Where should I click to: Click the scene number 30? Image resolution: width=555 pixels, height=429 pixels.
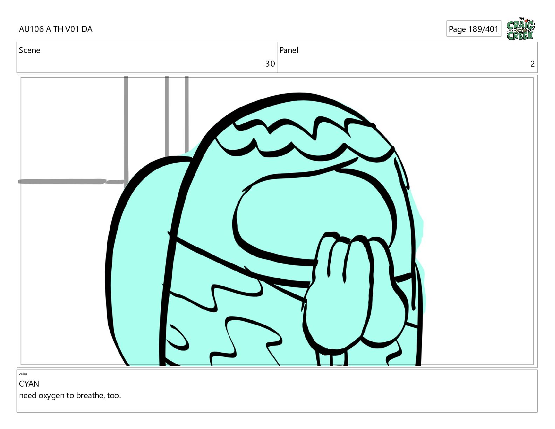[x=270, y=64]
